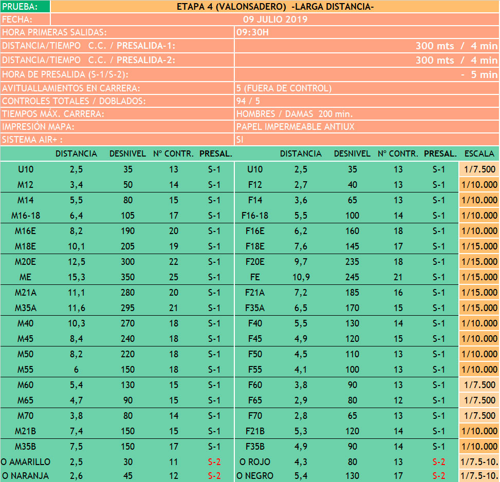
Task: Click the M20E category cell
Action: [26, 262]
